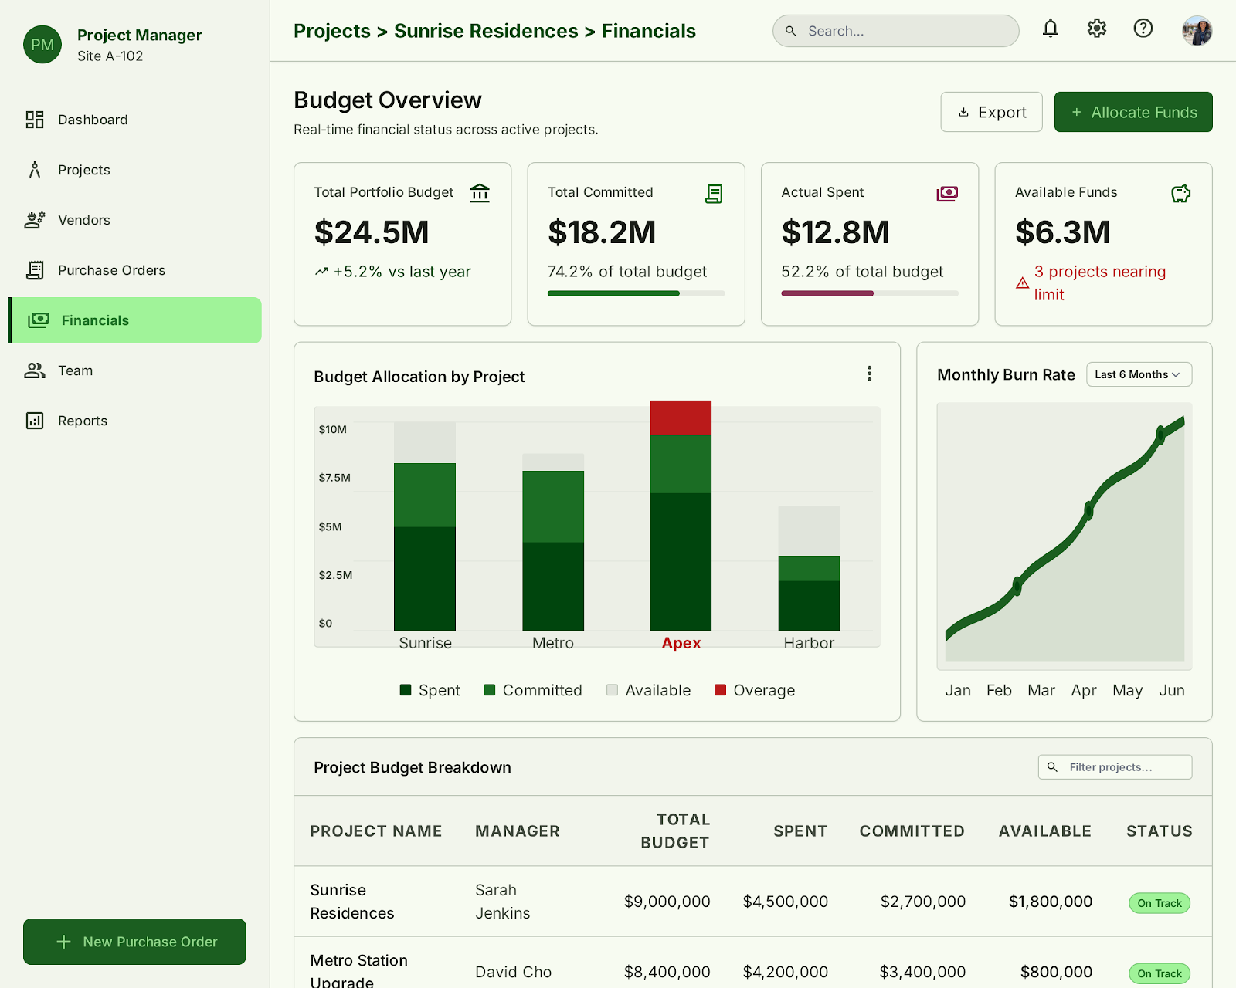The width and height of the screenshot is (1236, 988).
Task: Create a New Purchase Order
Action: pos(134,942)
